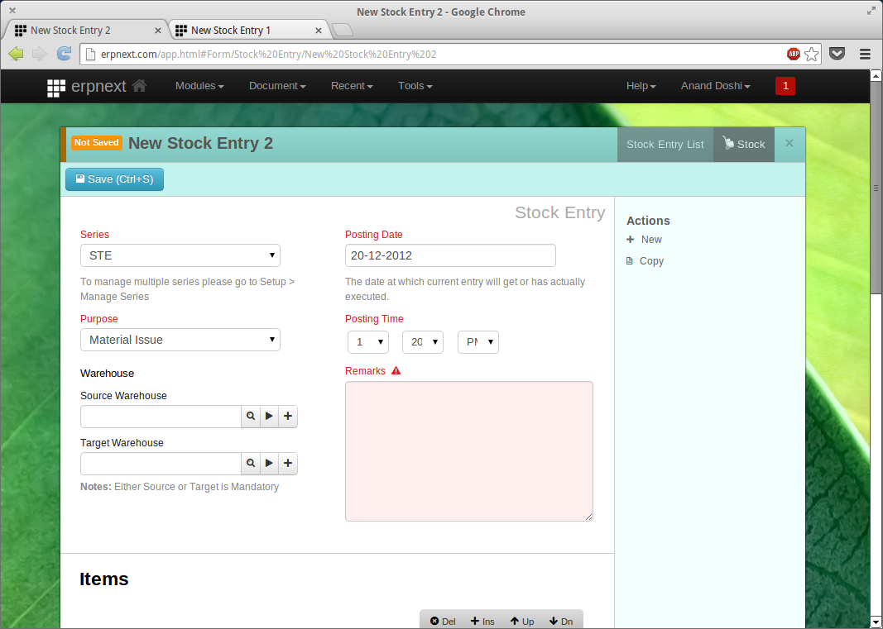This screenshot has width=883, height=629.
Task: Open the Posting Time AM/PM dropdown
Action: [x=478, y=342]
